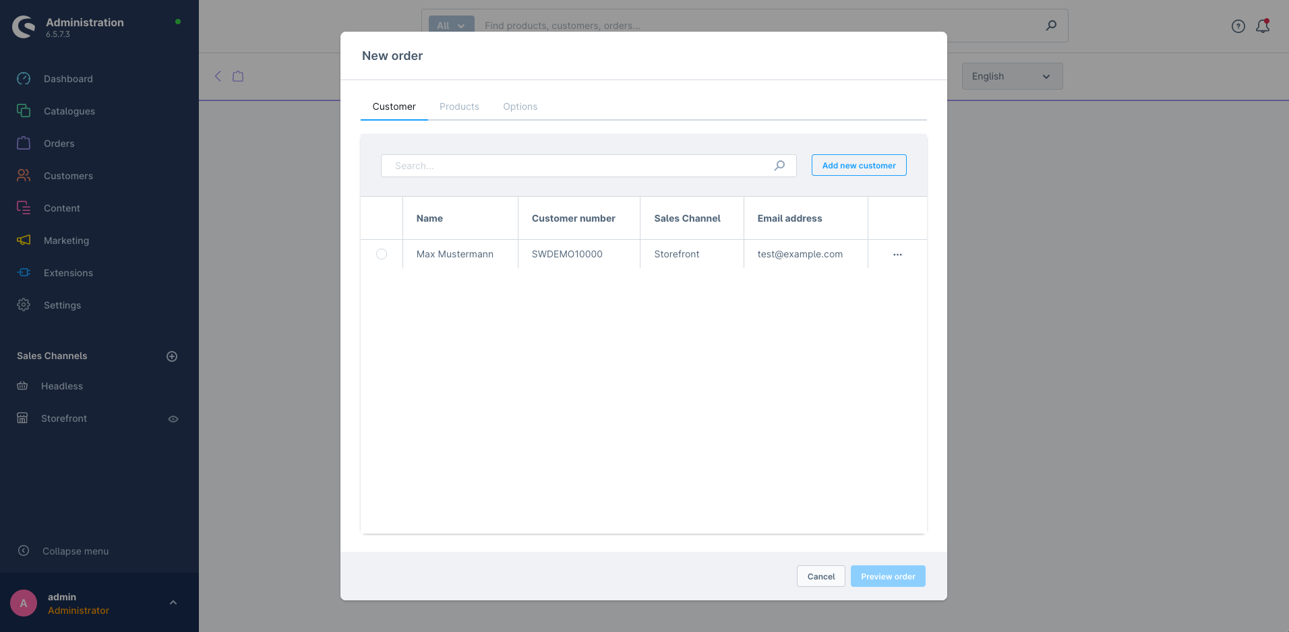Click the Administrator role label
Screen dimensions: 1289x632
pyautogui.click(x=78, y=610)
